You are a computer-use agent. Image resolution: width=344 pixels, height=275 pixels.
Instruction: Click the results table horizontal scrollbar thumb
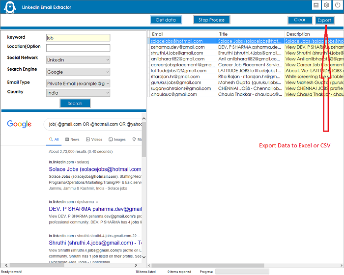208,266
